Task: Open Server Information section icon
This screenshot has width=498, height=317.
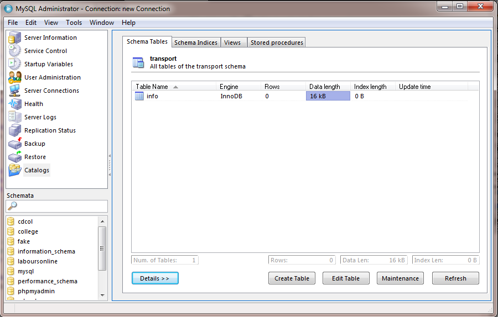Action: click(14, 38)
